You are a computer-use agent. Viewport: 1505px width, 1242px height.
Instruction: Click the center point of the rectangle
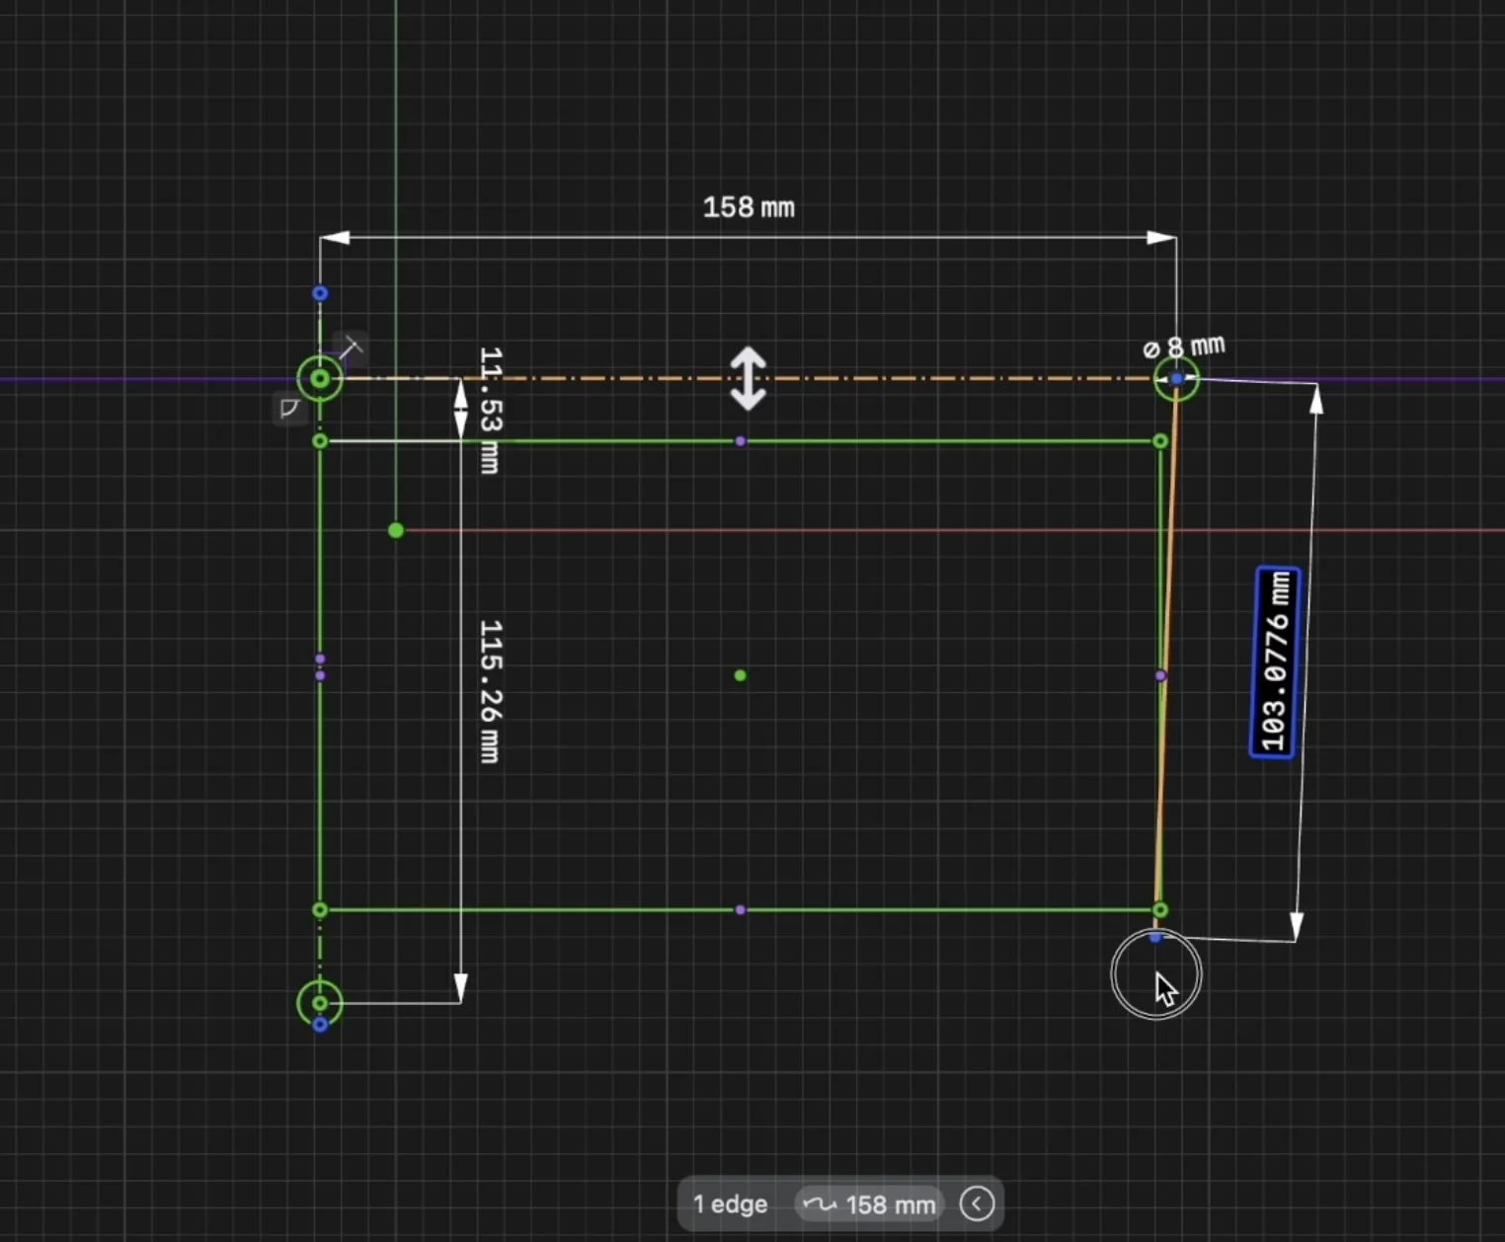point(741,675)
